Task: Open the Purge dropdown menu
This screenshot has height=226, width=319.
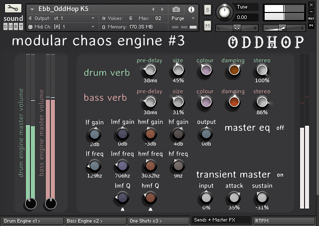Action: [183, 18]
